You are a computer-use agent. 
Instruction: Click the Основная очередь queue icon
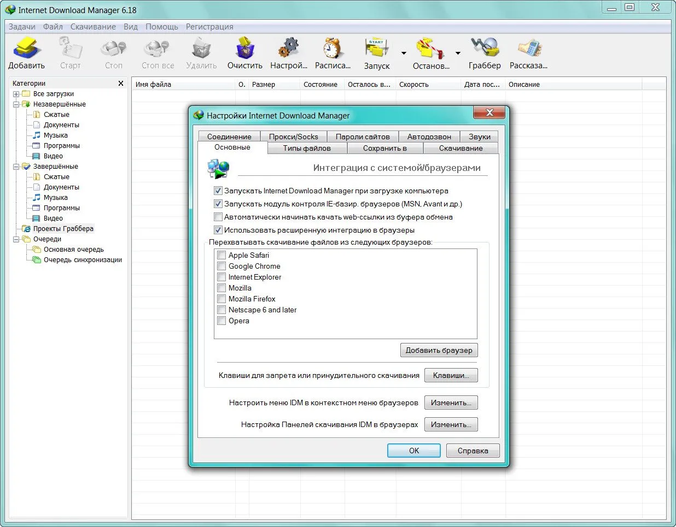[37, 250]
